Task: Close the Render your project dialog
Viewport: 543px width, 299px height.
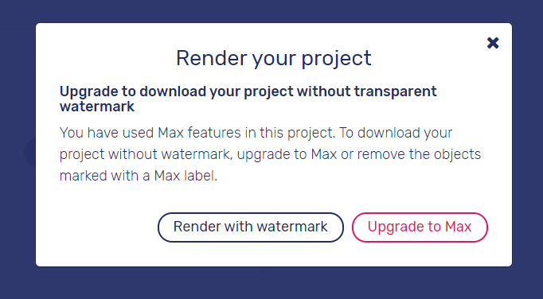Action: 492,43
